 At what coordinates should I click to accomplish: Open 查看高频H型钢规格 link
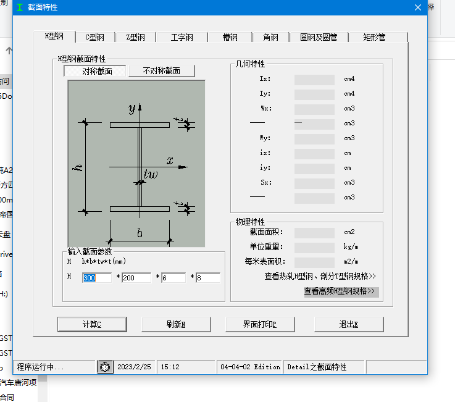[x=340, y=291]
